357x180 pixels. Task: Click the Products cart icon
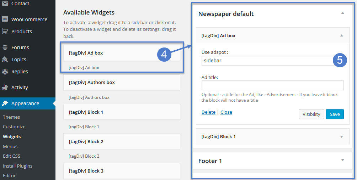(5, 31)
